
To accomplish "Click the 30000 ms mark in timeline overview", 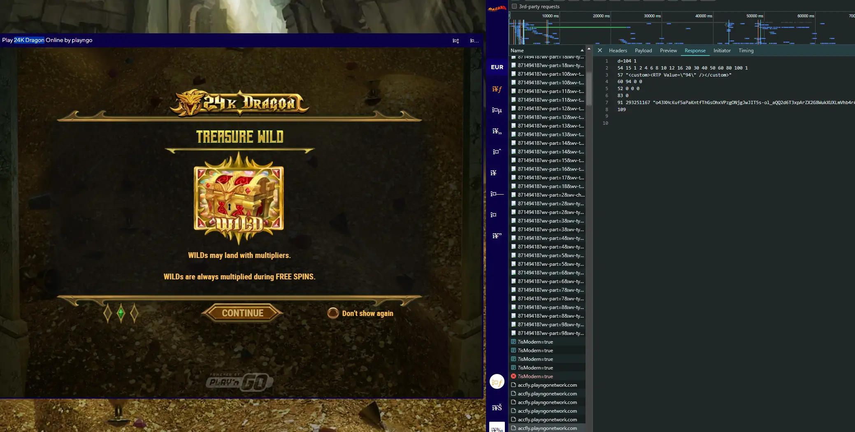I will click(652, 16).
